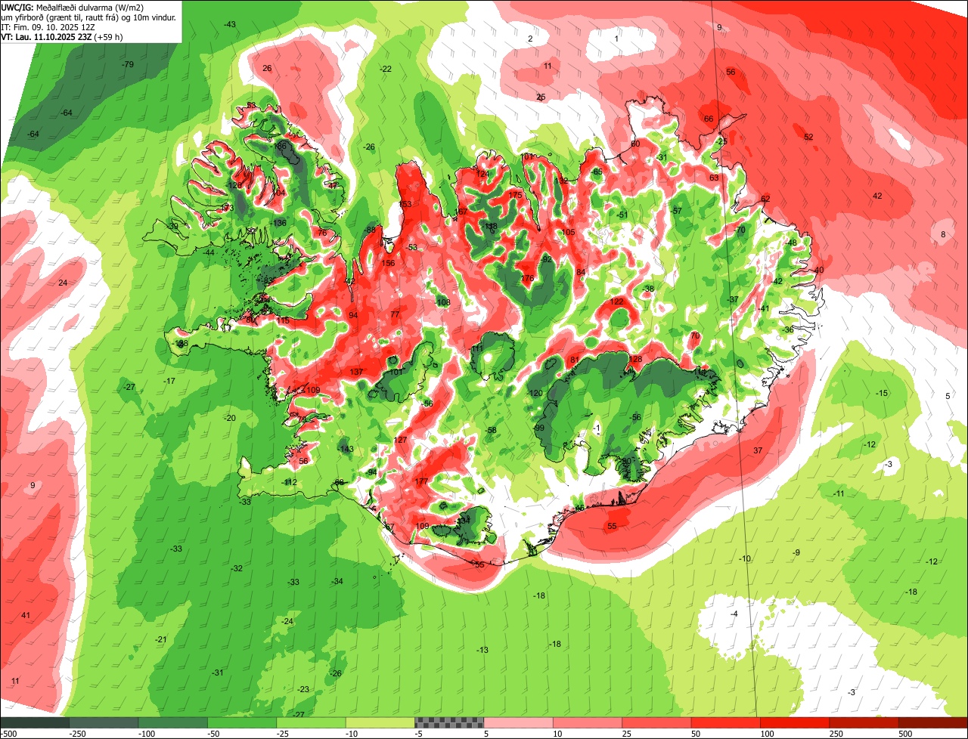Click the map value '175'
This screenshot has height=739, width=968.
click(x=516, y=195)
